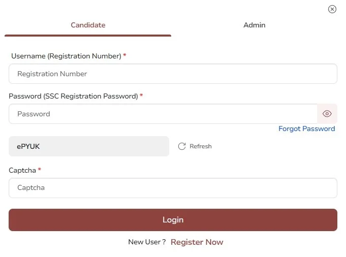Click the ePYUK captcha code box
The height and width of the screenshot is (257, 346).
point(89,146)
